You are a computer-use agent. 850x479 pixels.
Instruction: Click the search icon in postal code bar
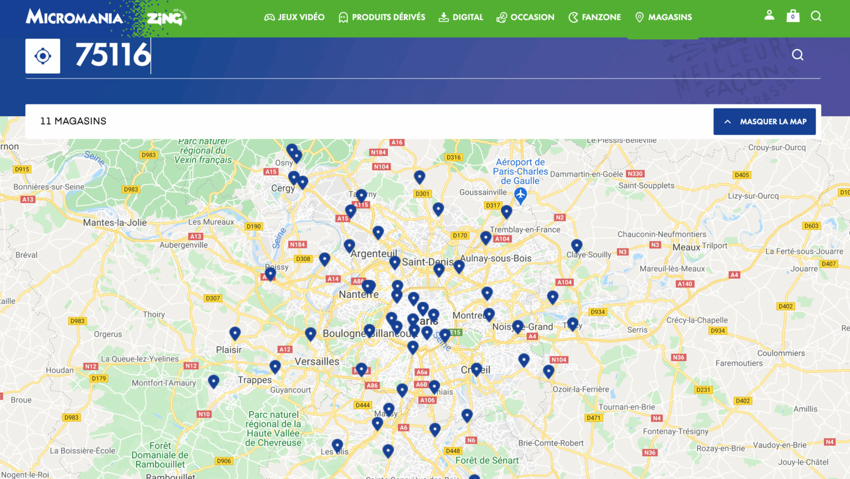(x=797, y=55)
